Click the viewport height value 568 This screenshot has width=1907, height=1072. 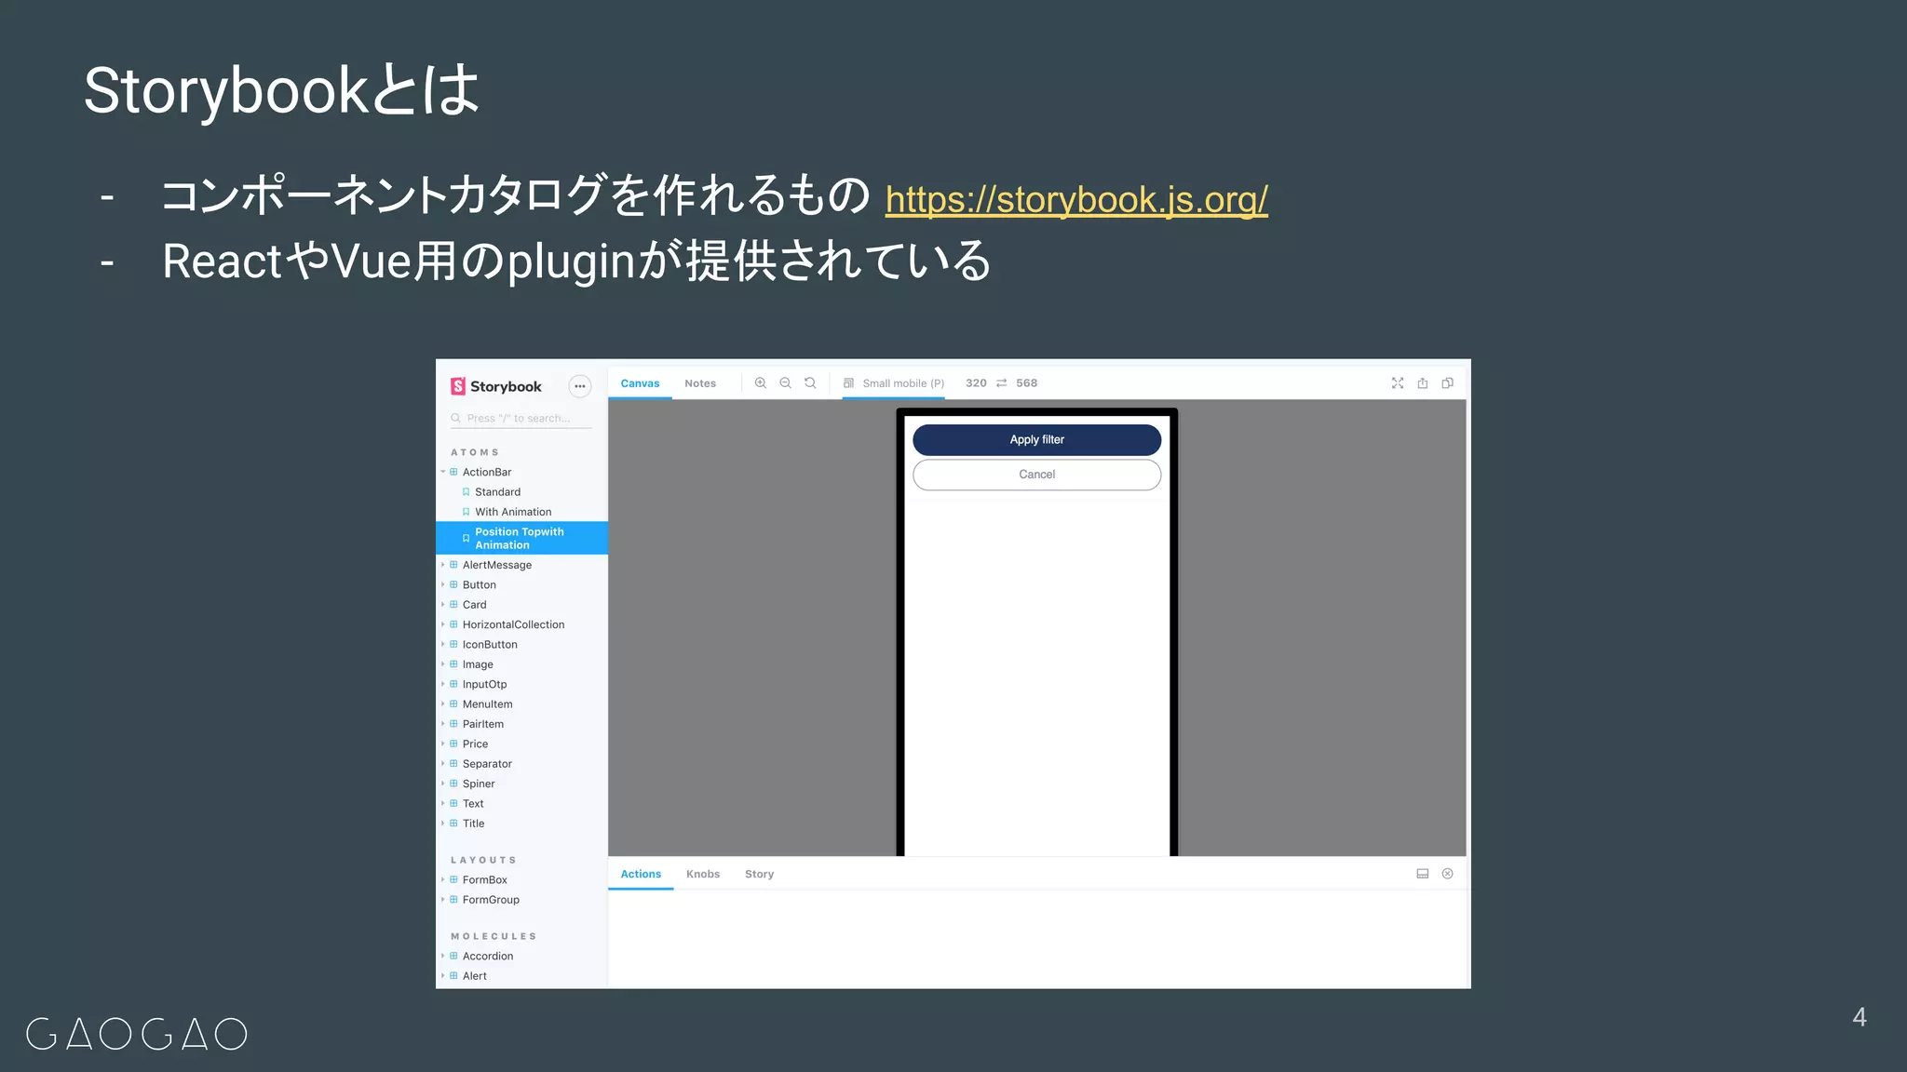[x=1026, y=383]
